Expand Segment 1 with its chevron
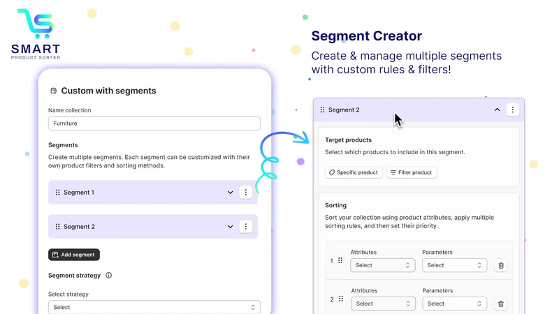 point(231,193)
